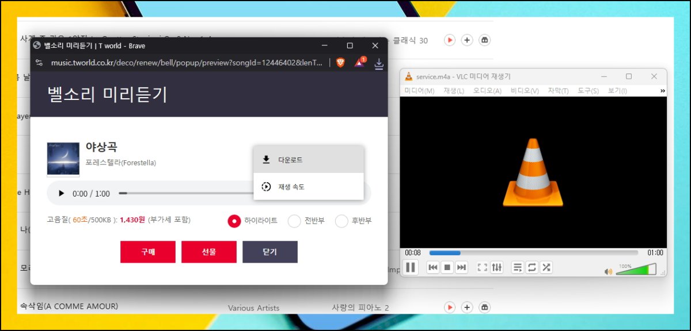
Task: Open VLC 재생(L) menu
Action: point(454,91)
